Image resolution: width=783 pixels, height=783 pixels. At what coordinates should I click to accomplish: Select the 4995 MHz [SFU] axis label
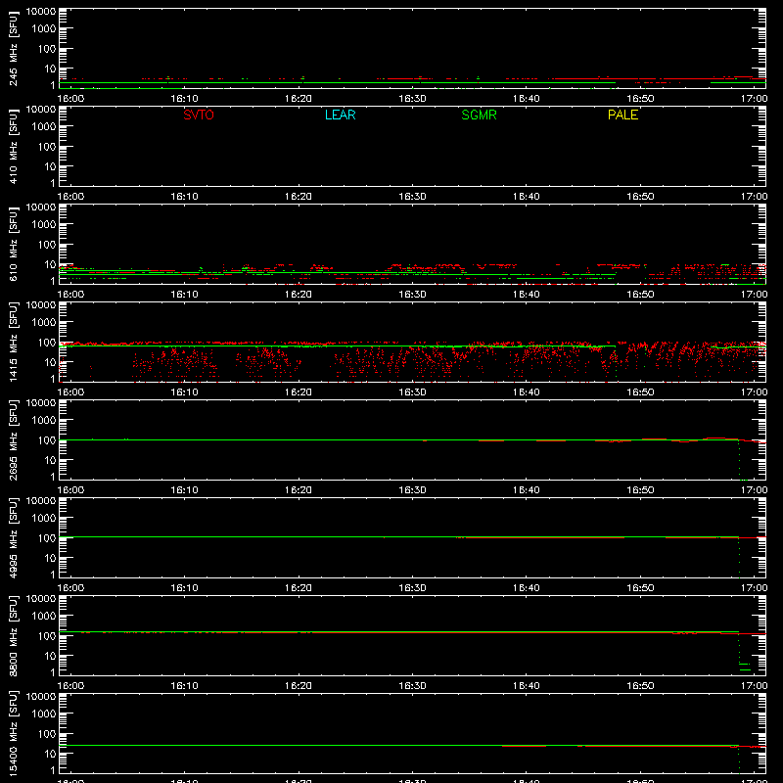(13, 537)
